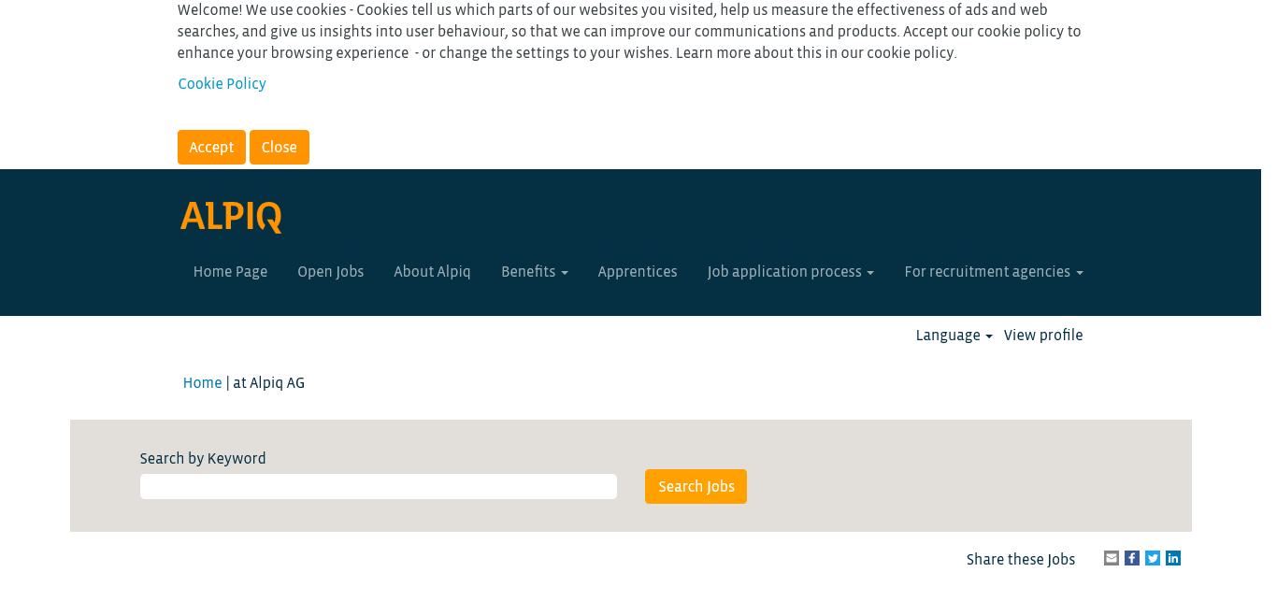Select About Alpiq in the navigation

[x=432, y=272]
